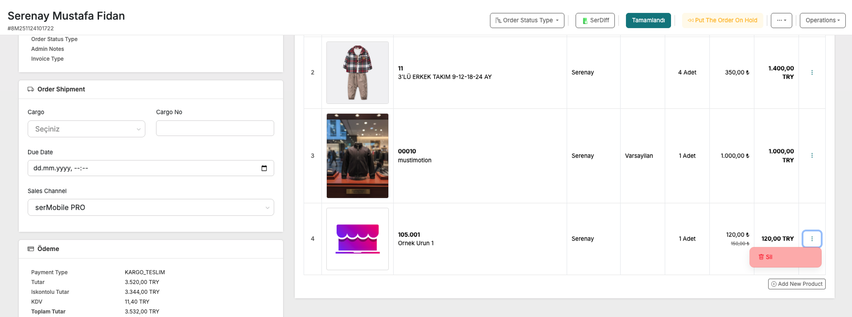Open the header ellipsis more-options button
This screenshot has width=852, height=317.
pyautogui.click(x=781, y=21)
